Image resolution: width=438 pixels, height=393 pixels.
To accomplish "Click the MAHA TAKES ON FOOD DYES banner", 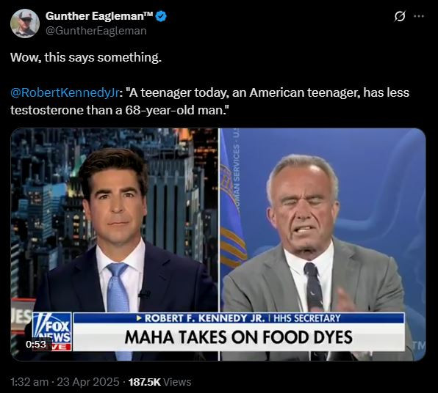I will tap(239, 337).
